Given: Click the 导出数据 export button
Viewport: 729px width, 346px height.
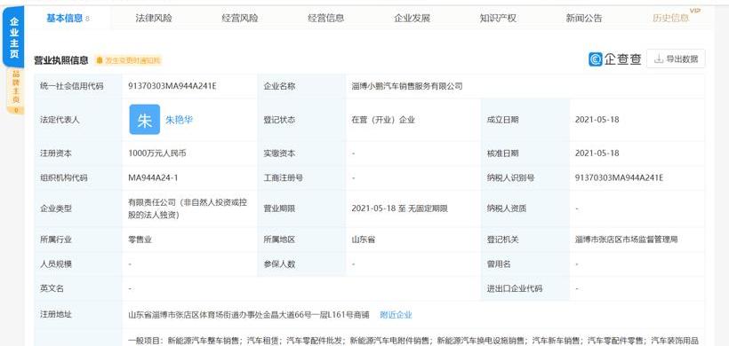Looking at the screenshot, I should (676, 59).
